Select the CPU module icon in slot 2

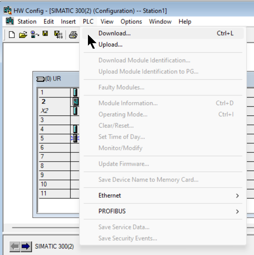point(76,102)
